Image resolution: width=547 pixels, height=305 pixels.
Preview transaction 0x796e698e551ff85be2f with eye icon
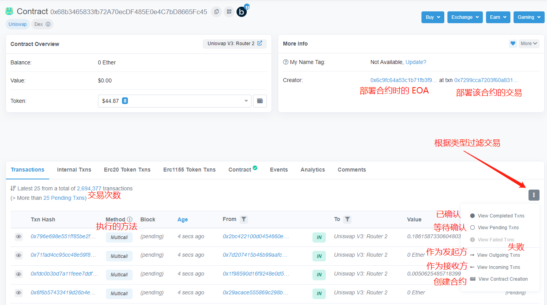18,237
